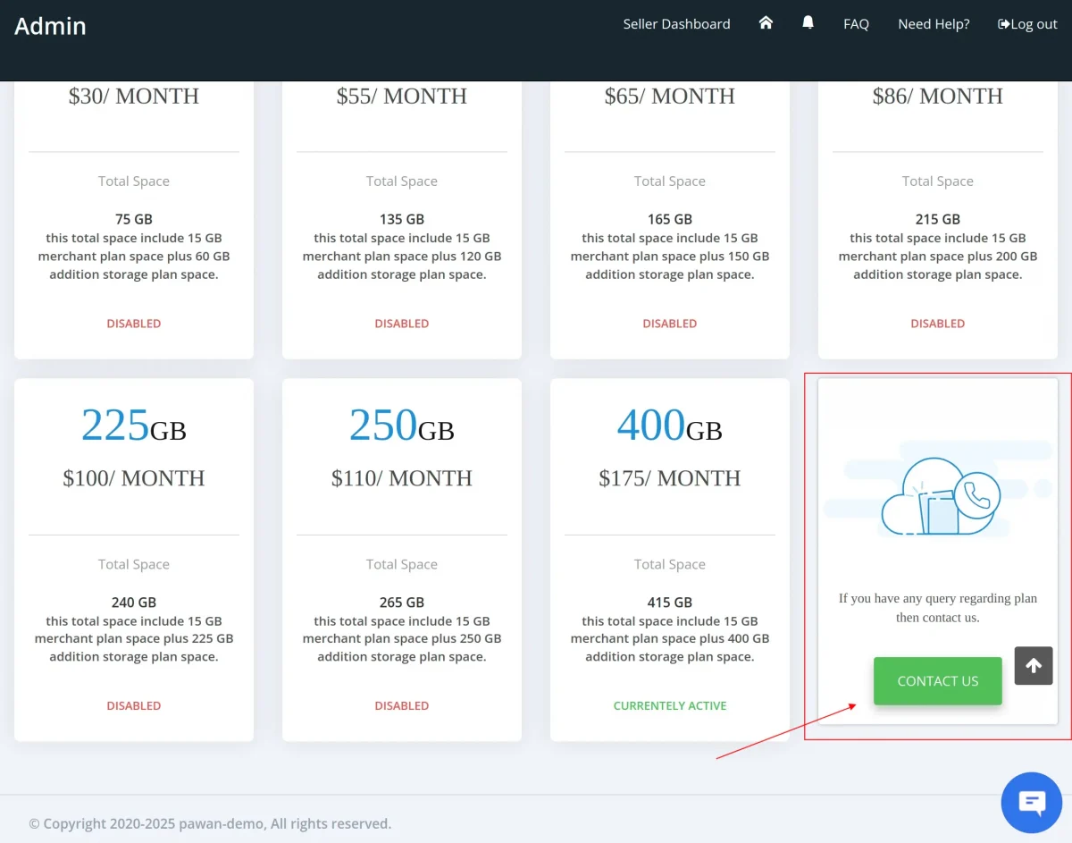Image resolution: width=1072 pixels, height=843 pixels.
Task: Click the Need Help? link
Action: click(x=934, y=24)
